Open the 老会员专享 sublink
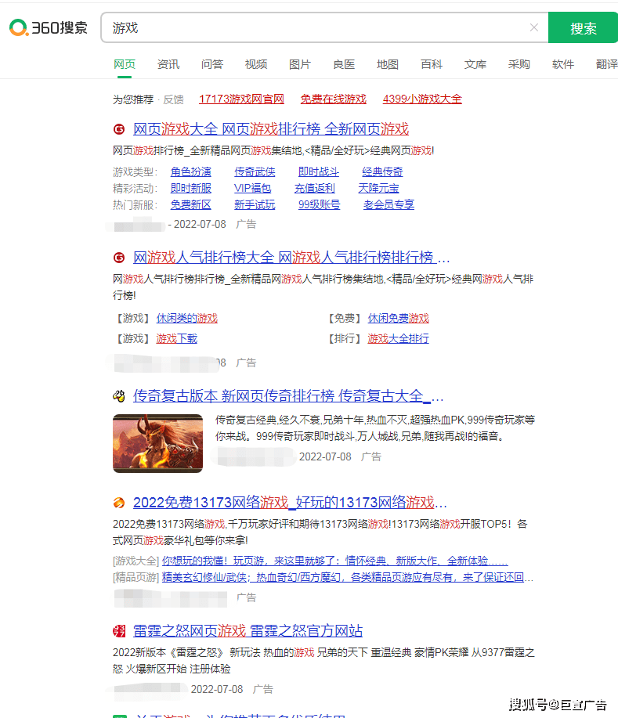This screenshot has width=618, height=718. point(389,204)
